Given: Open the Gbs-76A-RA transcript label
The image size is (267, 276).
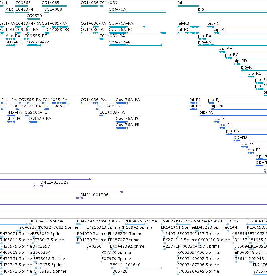Looking at the screenshot, I should (121, 23).
